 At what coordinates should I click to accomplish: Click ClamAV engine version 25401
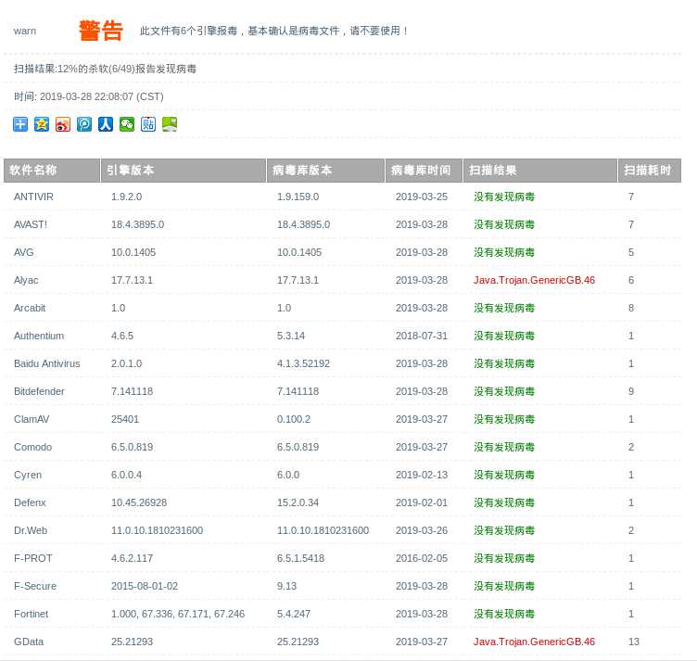pos(125,419)
